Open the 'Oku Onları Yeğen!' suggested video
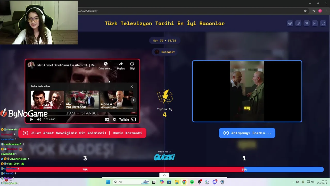Viewport: 330px width, 186px height. tap(82, 100)
